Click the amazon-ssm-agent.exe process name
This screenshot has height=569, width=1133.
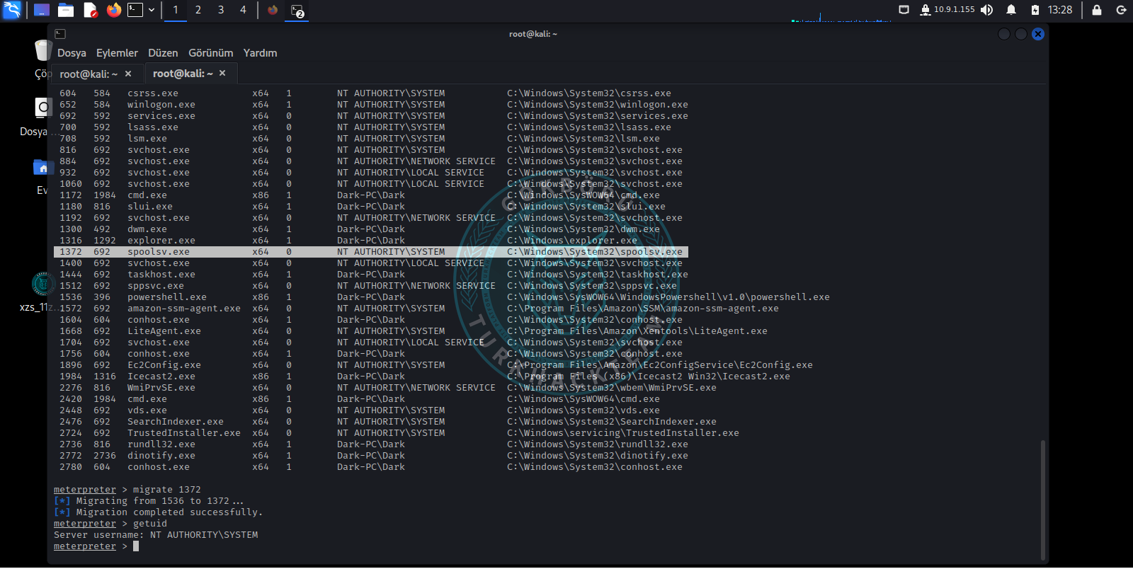184,309
